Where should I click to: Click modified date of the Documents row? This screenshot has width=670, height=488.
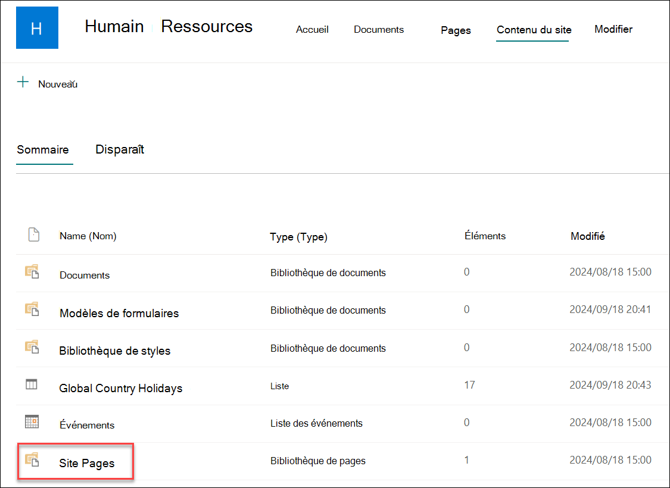[610, 271]
